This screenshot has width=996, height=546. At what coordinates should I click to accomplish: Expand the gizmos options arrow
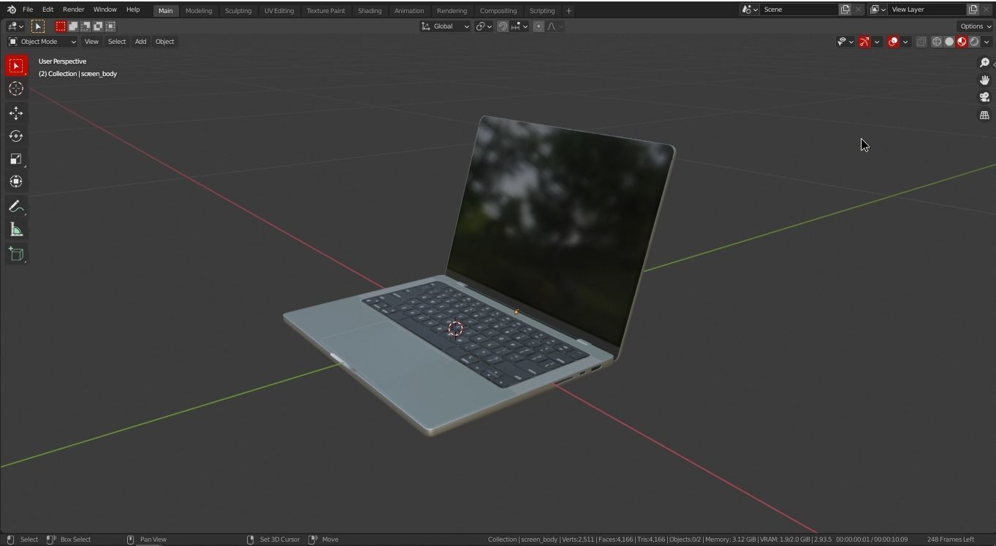[x=877, y=42]
